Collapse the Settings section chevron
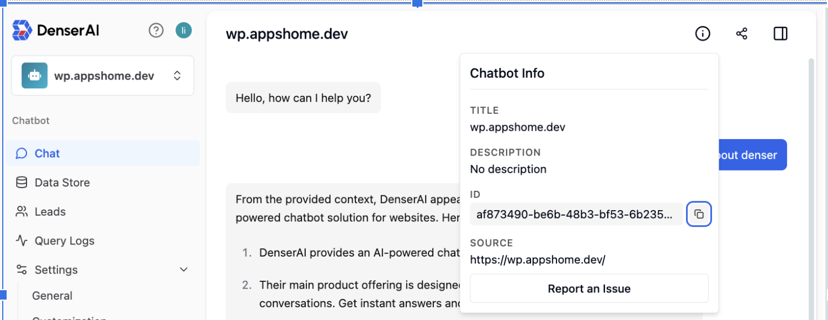Screen dimensions: 828x320 pyautogui.click(x=183, y=270)
